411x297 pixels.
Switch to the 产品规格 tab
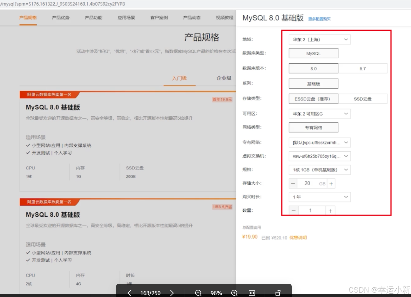click(x=28, y=18)
